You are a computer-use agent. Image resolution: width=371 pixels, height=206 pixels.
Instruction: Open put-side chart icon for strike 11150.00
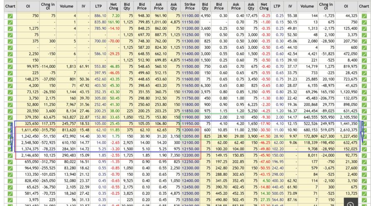click(364, 22)
